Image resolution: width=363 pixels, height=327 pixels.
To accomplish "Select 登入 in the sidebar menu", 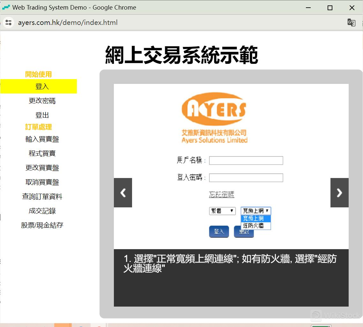I will [x=38, y=86].
